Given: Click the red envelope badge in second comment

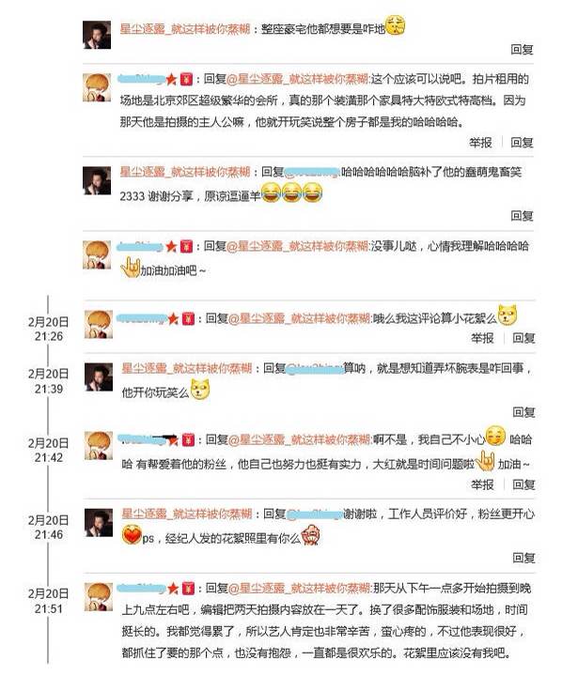Looking at the screenshot, I should coord(186,79).
